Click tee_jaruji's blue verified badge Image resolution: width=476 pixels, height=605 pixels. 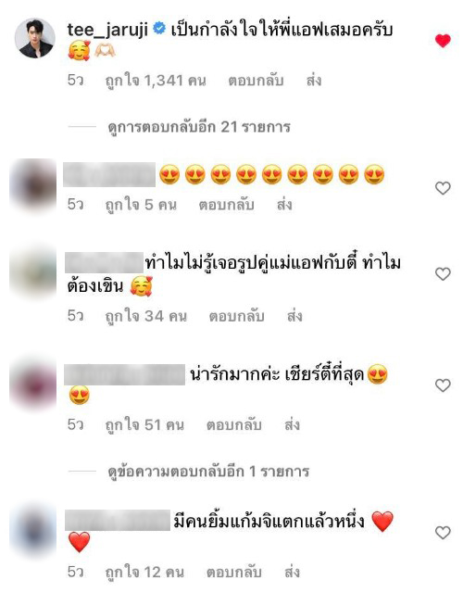point(159,29)
